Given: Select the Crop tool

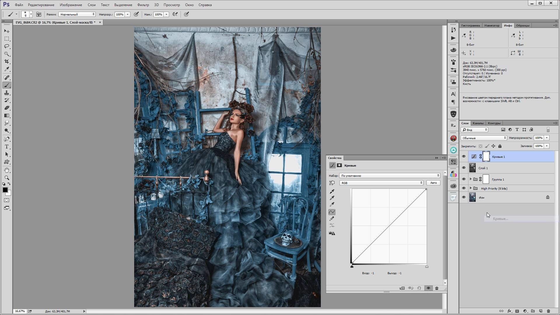Looking at the screenshot, I should 7,62.
